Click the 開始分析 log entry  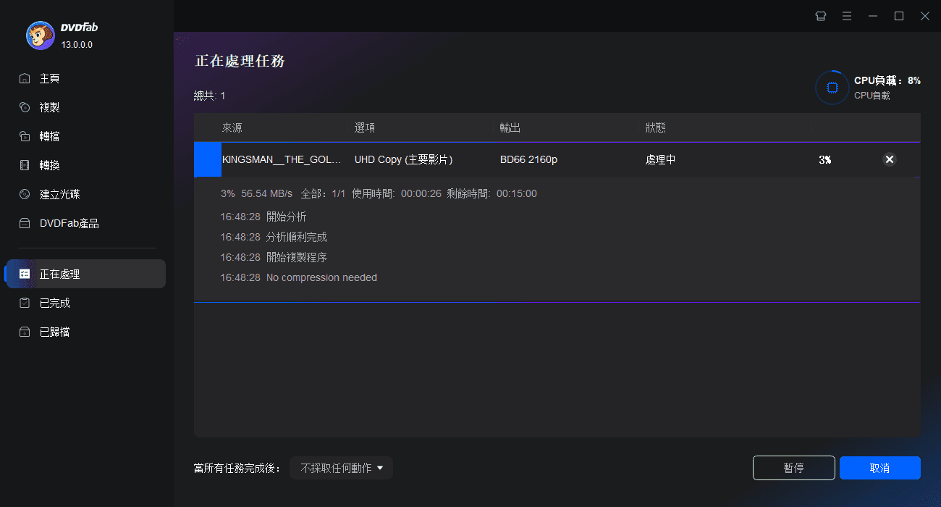pyautogui.click(x=263, y=217)
